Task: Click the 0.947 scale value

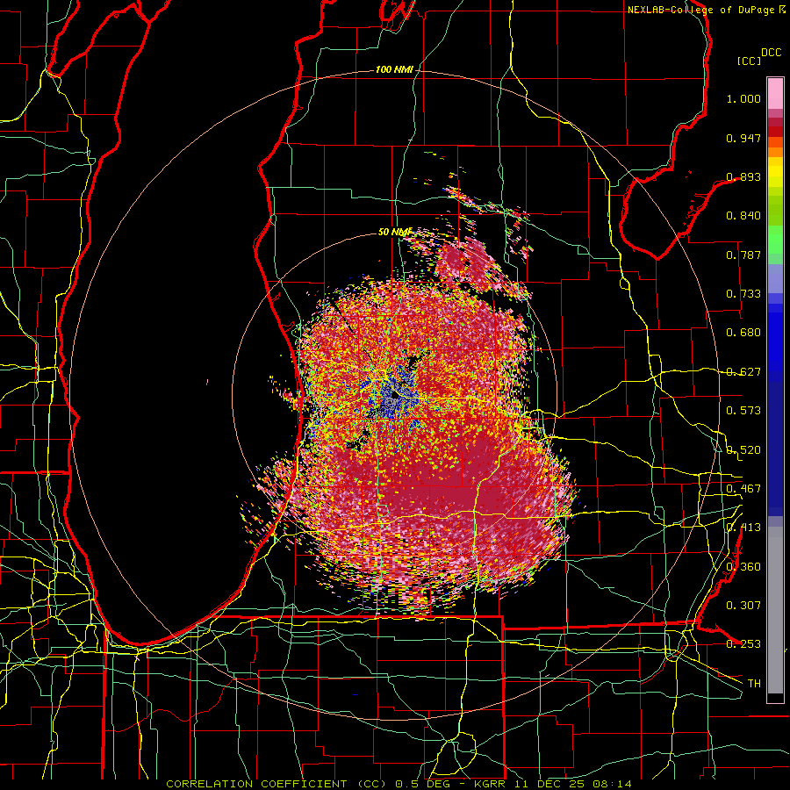Action: pyautogui.click(x=743, y=138)
